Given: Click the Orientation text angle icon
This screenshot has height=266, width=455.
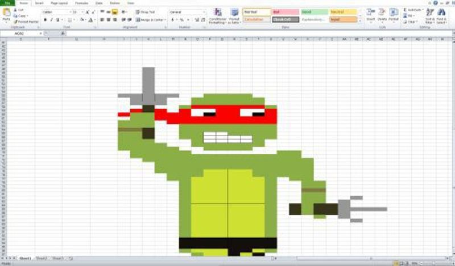Looking at the screenshot, I should point(124,12).
